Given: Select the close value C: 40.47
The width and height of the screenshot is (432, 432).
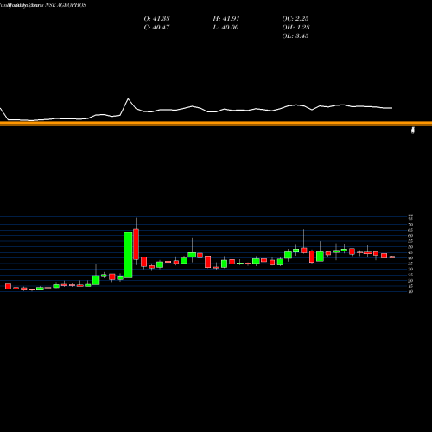Looking at the screenshot, I should click(156, 28).
